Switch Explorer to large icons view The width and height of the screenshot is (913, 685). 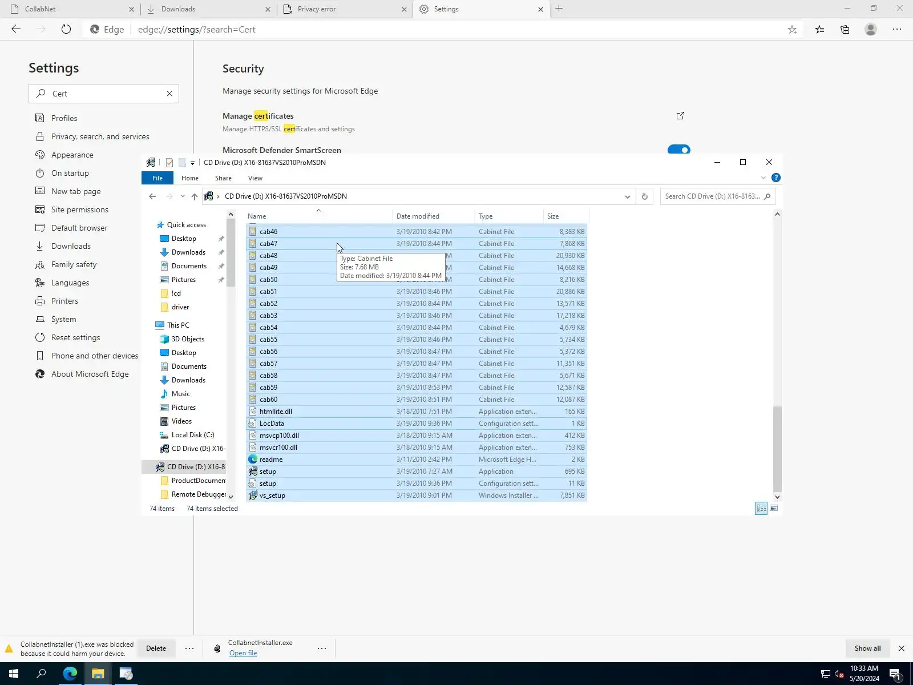(x=774, y=508)
